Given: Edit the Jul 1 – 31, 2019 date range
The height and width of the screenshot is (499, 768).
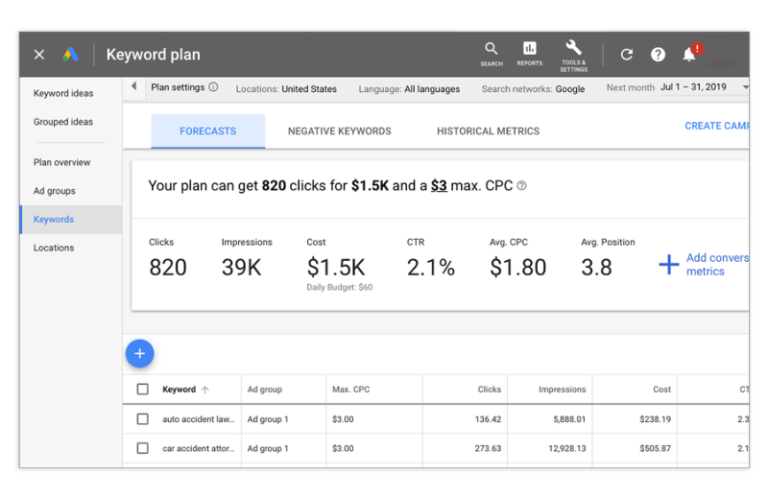Looking at the screenshot, I should coord(693,87).
